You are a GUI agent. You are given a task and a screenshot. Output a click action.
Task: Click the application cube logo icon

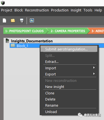(3, 3)
